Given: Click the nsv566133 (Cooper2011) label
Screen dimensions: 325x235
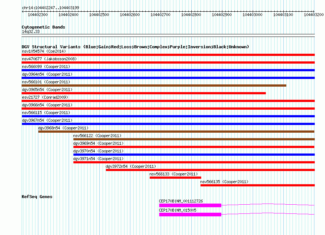Looking at the screenshot, I should [173, 174].
